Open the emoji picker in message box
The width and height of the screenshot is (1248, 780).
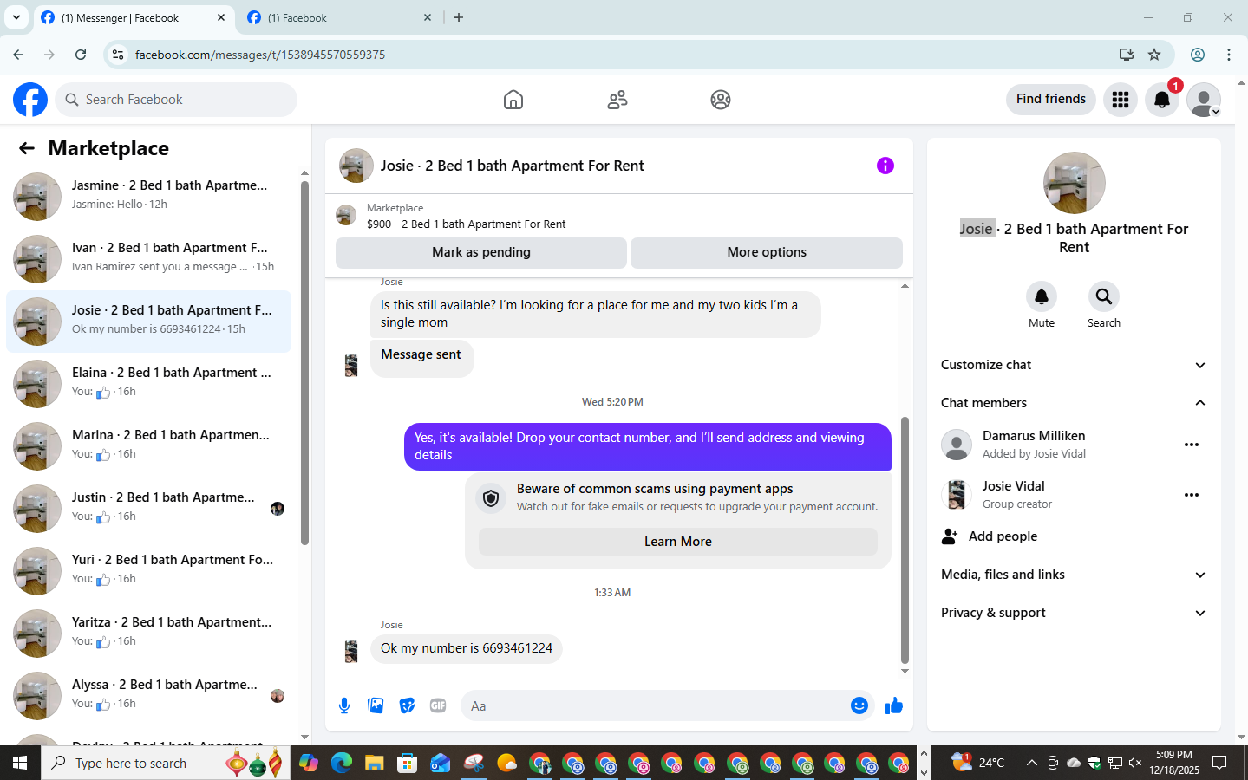pyautogui.click(x=859, y=705)
